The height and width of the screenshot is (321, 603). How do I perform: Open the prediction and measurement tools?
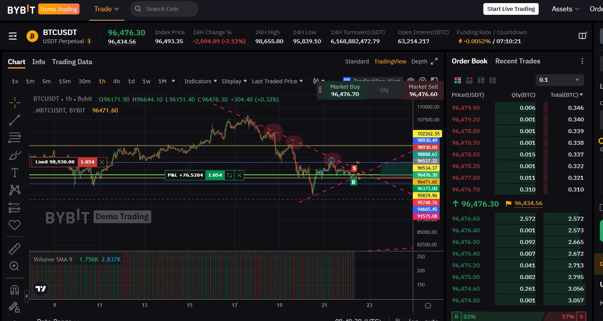coord(15,208)
